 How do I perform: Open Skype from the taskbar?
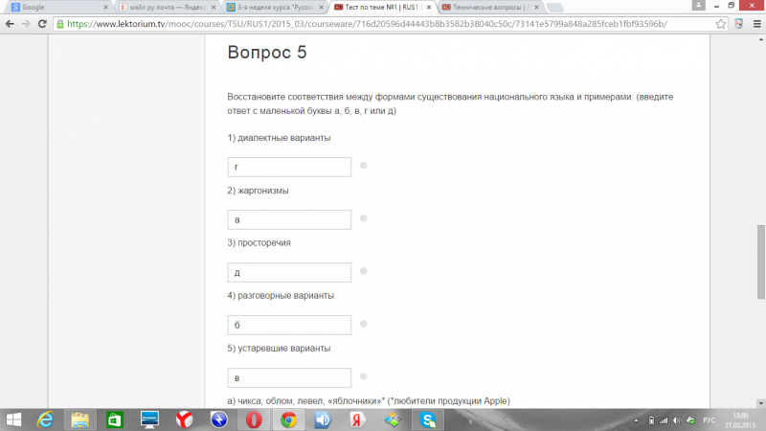tap(427, 420)
